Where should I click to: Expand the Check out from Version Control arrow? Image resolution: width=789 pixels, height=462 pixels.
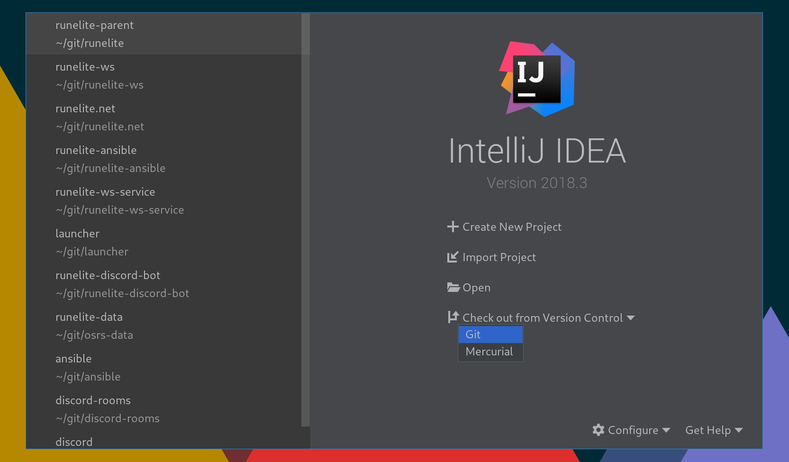click(x=631, y=318)
